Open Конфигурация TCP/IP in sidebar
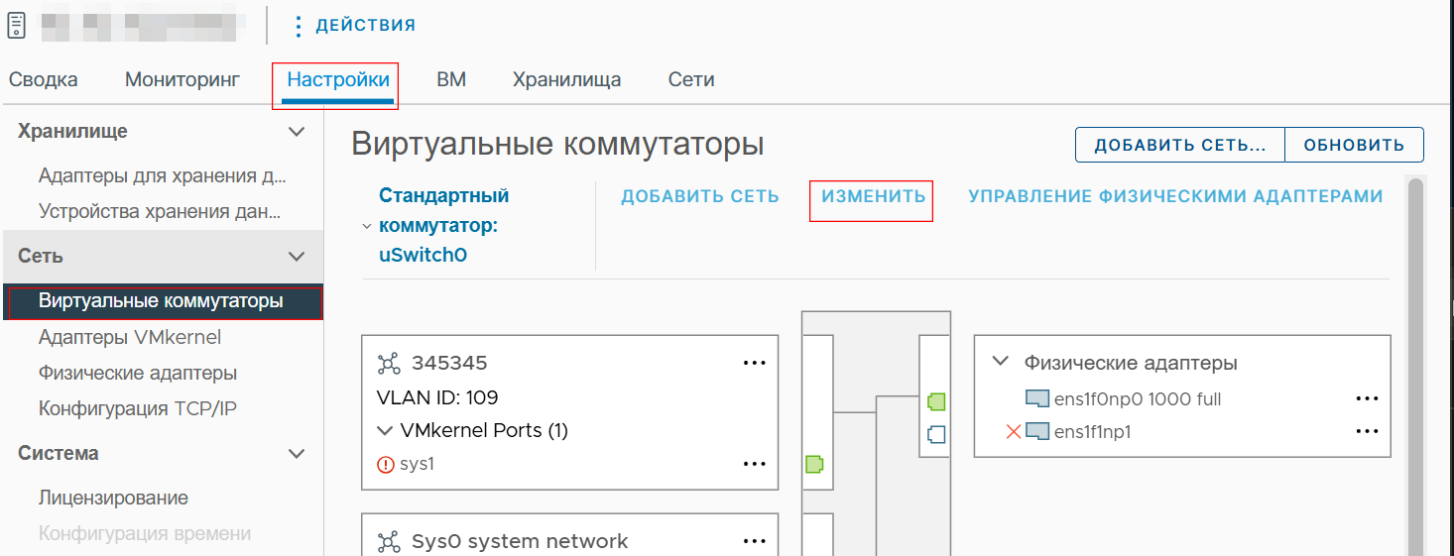This screenshot has width=1454, height=556. (x=138, y=409)
